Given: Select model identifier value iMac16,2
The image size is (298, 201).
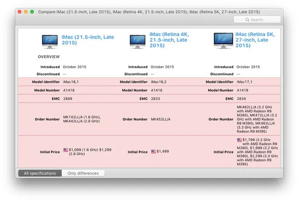Looking at the screenshot, I should pyautogui.click(x=159, y=82).
